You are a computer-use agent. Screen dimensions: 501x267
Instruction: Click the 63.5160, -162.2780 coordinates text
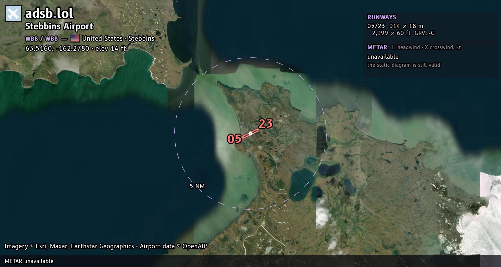pos(57,48)
